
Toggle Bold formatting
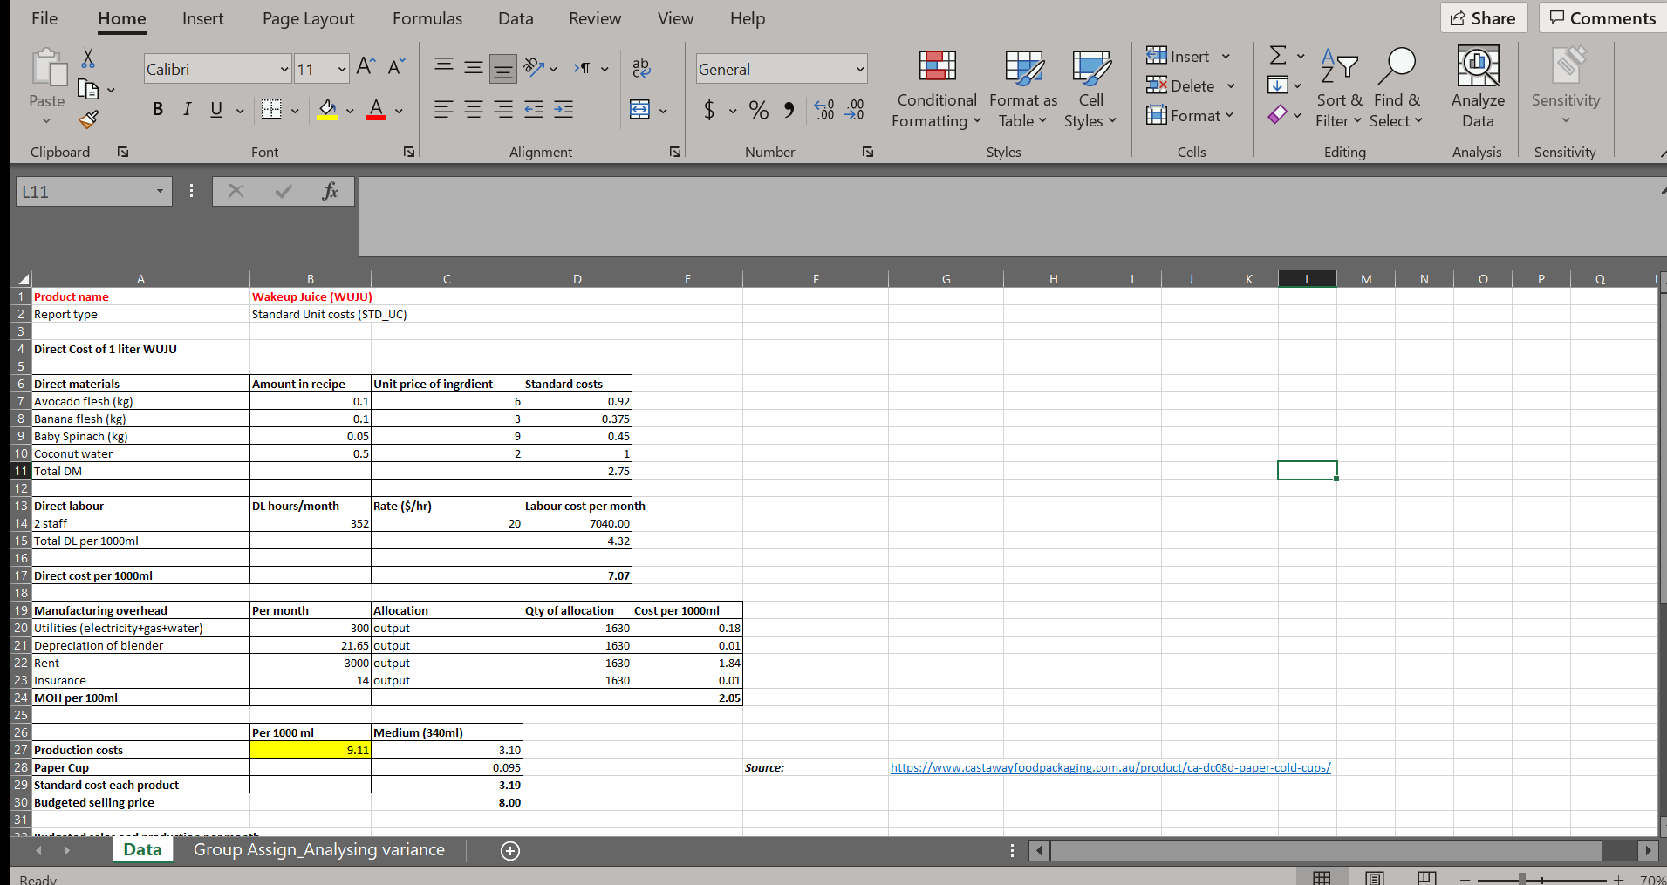click(158, 110)
